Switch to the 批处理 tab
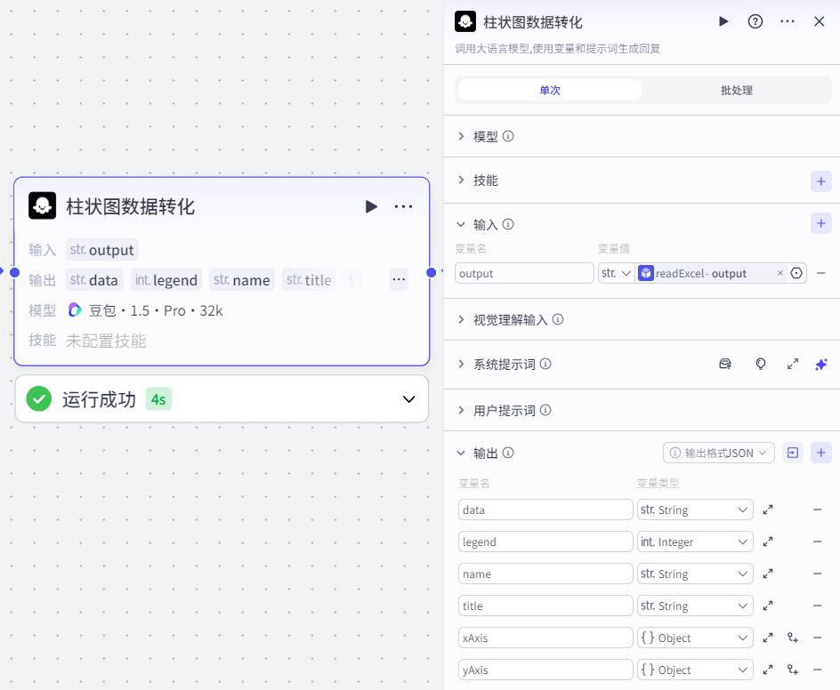 click(x=734, y=89)
